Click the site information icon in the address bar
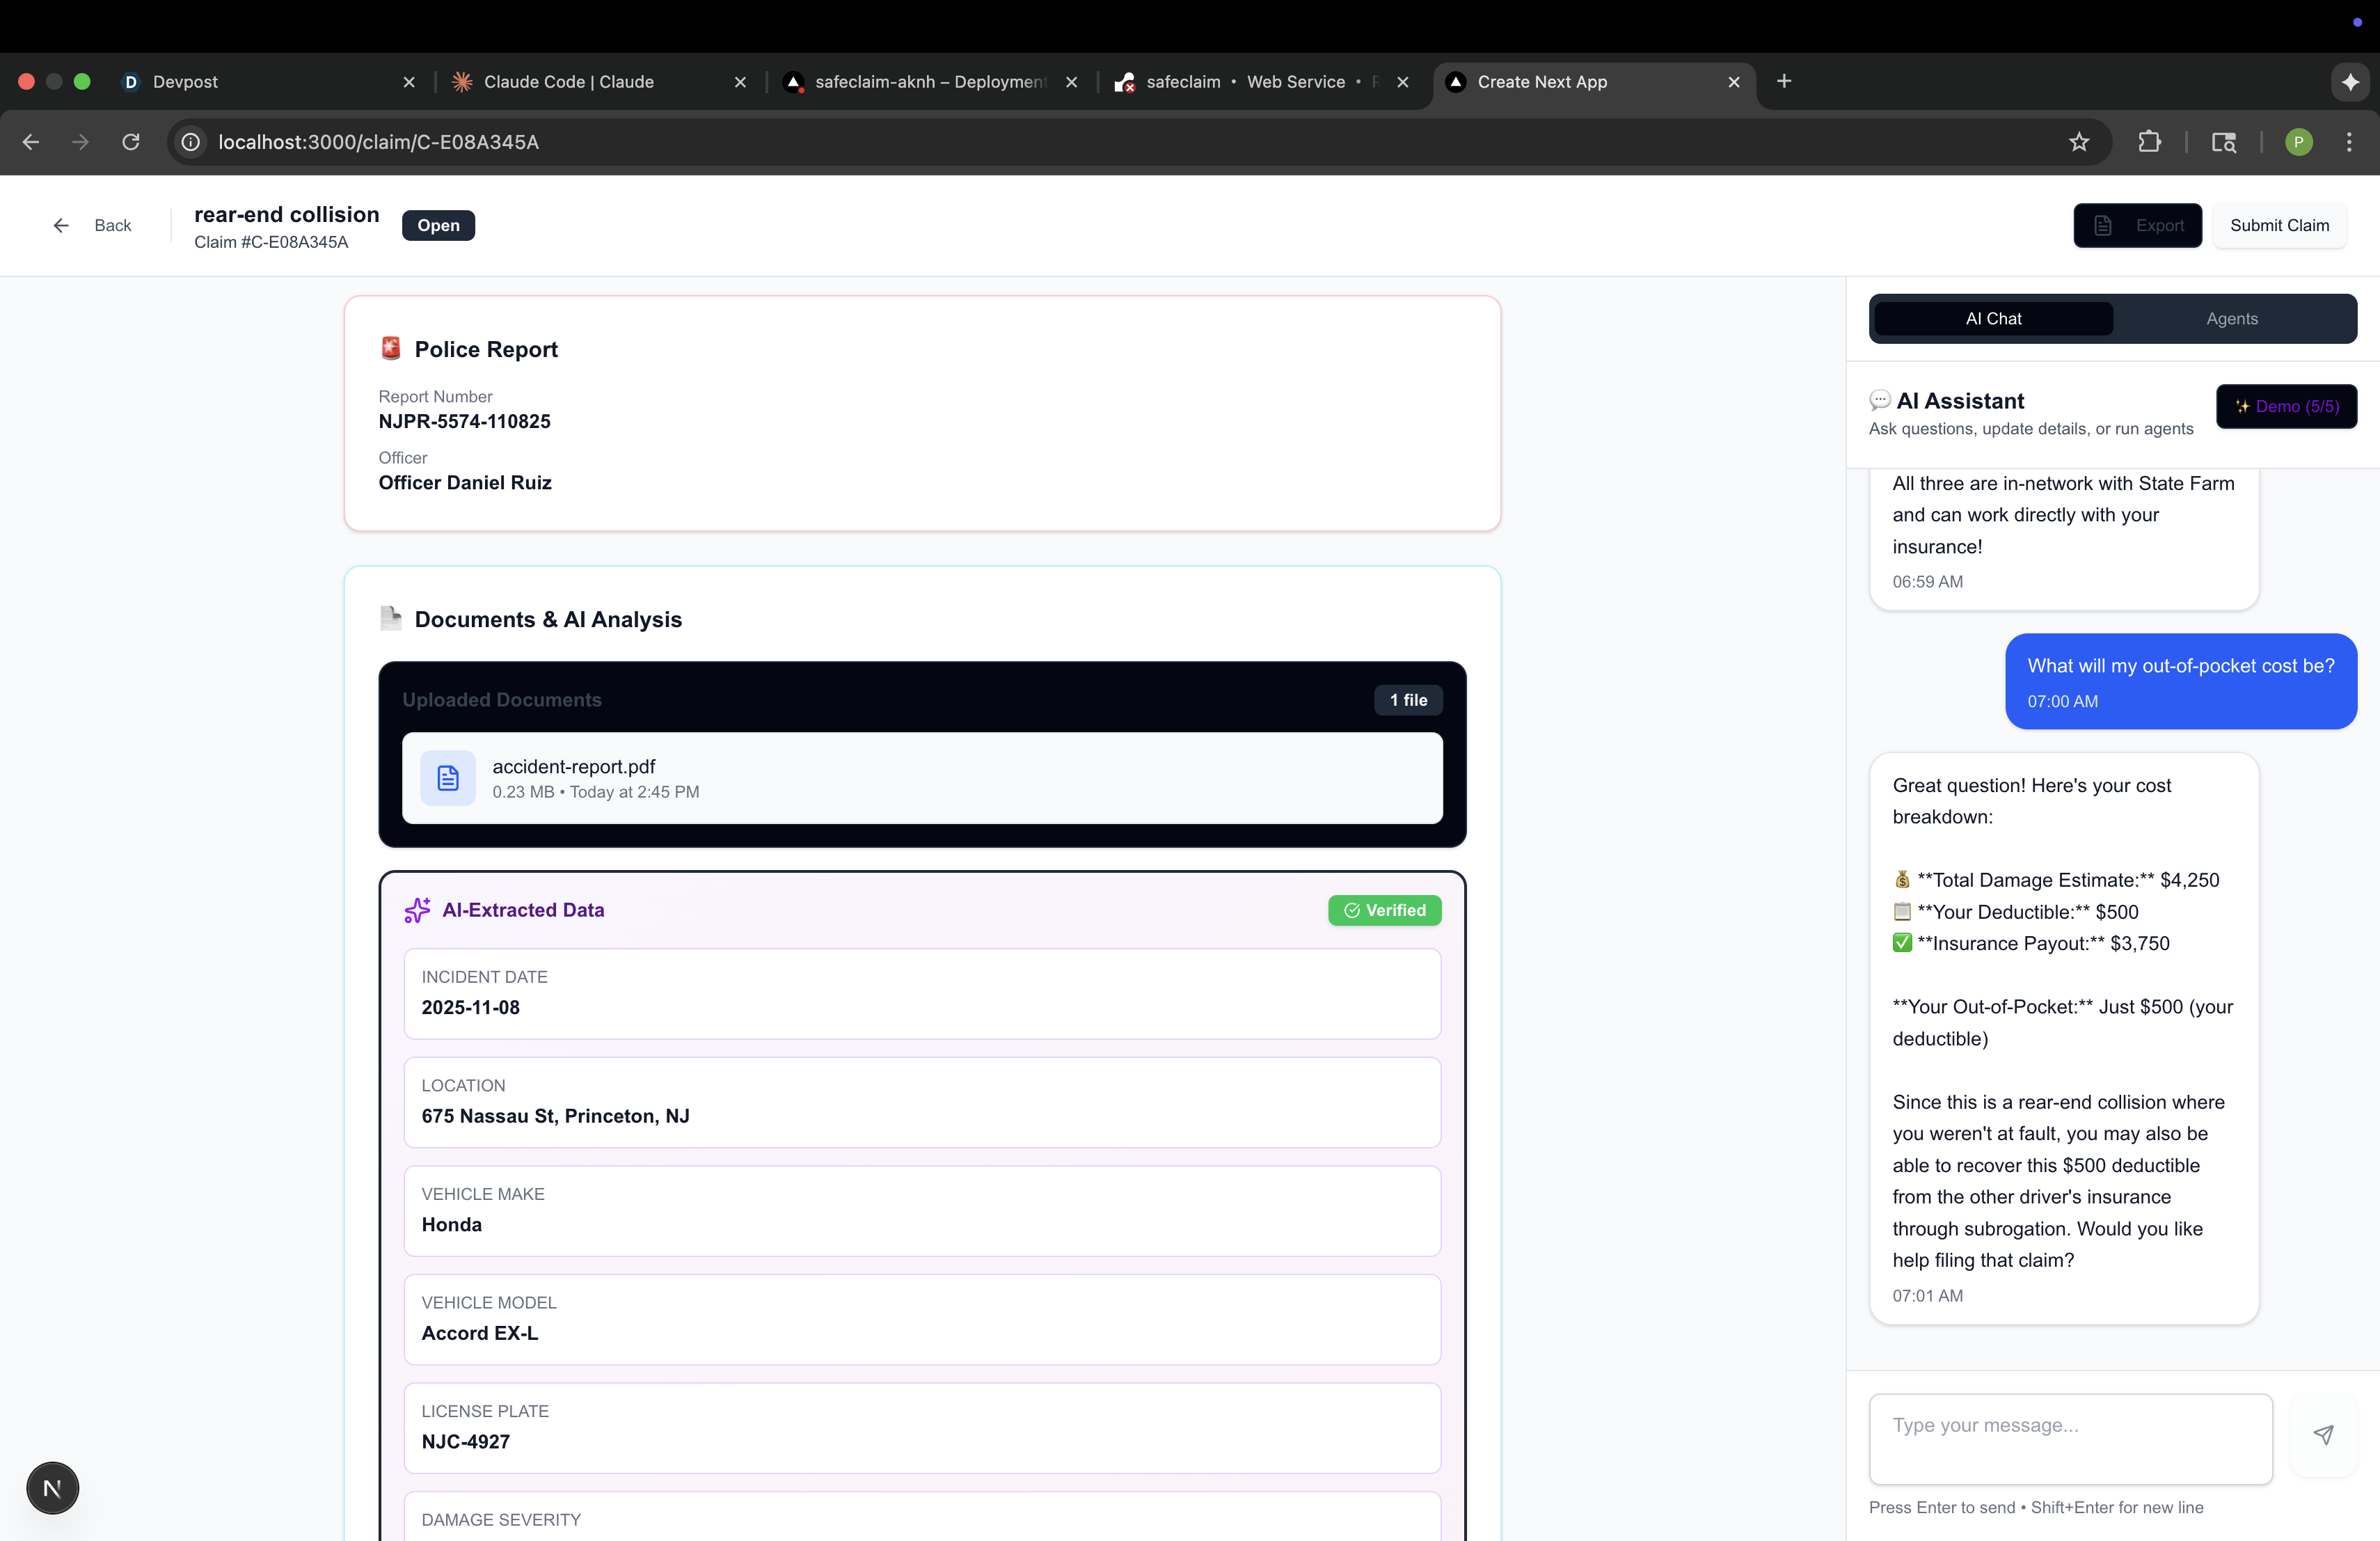The height and width of the screenshot is (1541, 2380). point(190,142)
